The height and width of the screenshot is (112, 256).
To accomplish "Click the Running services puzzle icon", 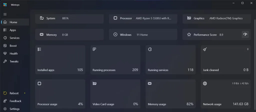I will (150, 49).
